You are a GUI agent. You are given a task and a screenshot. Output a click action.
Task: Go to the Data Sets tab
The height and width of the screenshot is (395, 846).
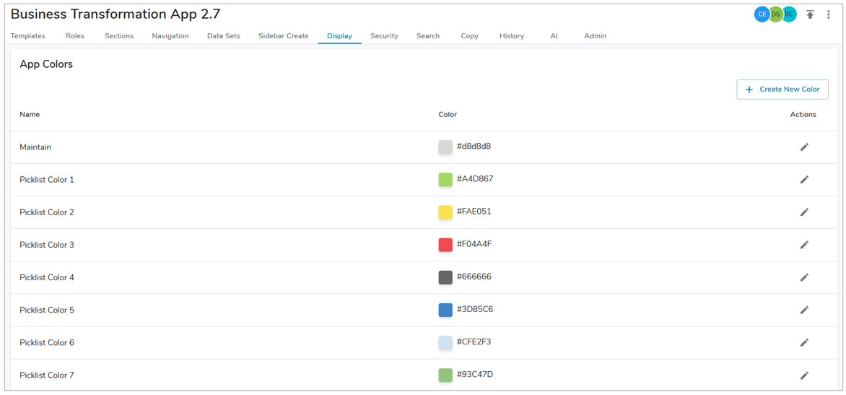click(x=223, y=36)
